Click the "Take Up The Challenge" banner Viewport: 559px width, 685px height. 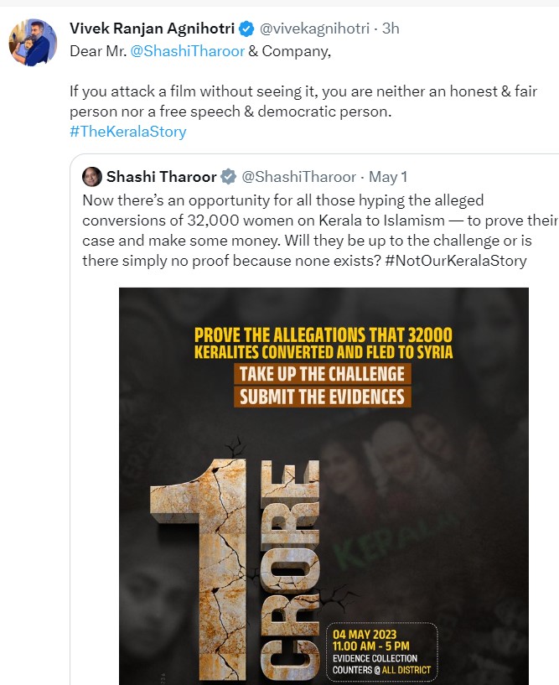click(x=322, y=374)
